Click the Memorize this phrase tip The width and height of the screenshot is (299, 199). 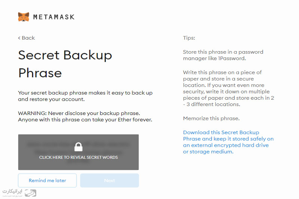pyautogui.click(x=211, y=118)
